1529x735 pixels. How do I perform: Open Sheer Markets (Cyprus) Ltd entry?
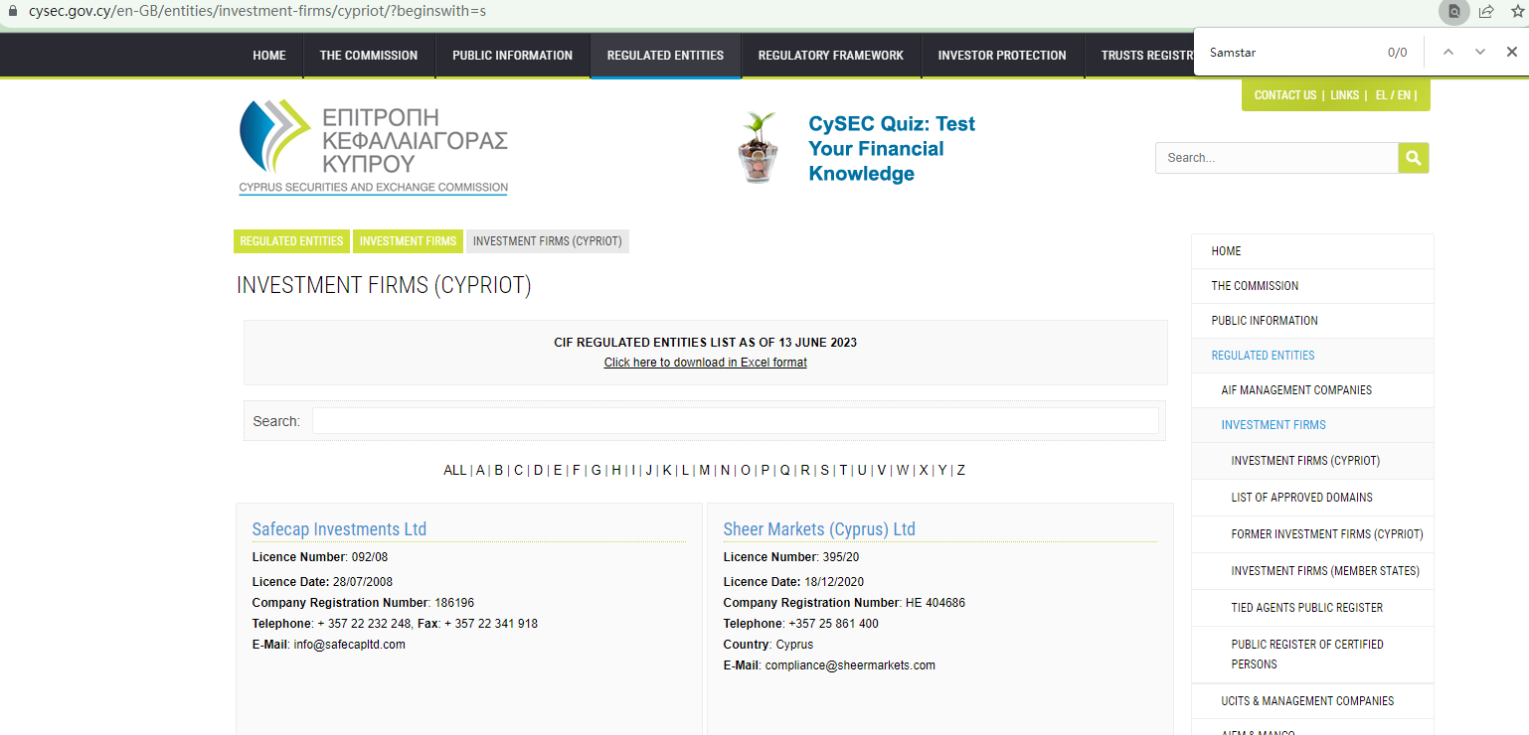click(x=819, y=529)
